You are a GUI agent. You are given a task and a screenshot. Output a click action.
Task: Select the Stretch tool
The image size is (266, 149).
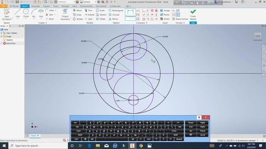(101, 15)
